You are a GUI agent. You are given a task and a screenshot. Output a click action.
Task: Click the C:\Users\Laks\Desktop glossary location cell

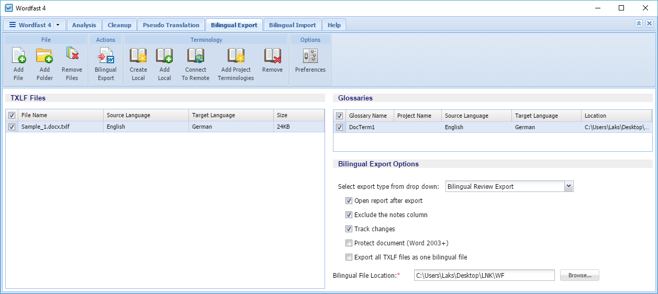(617, 127)
